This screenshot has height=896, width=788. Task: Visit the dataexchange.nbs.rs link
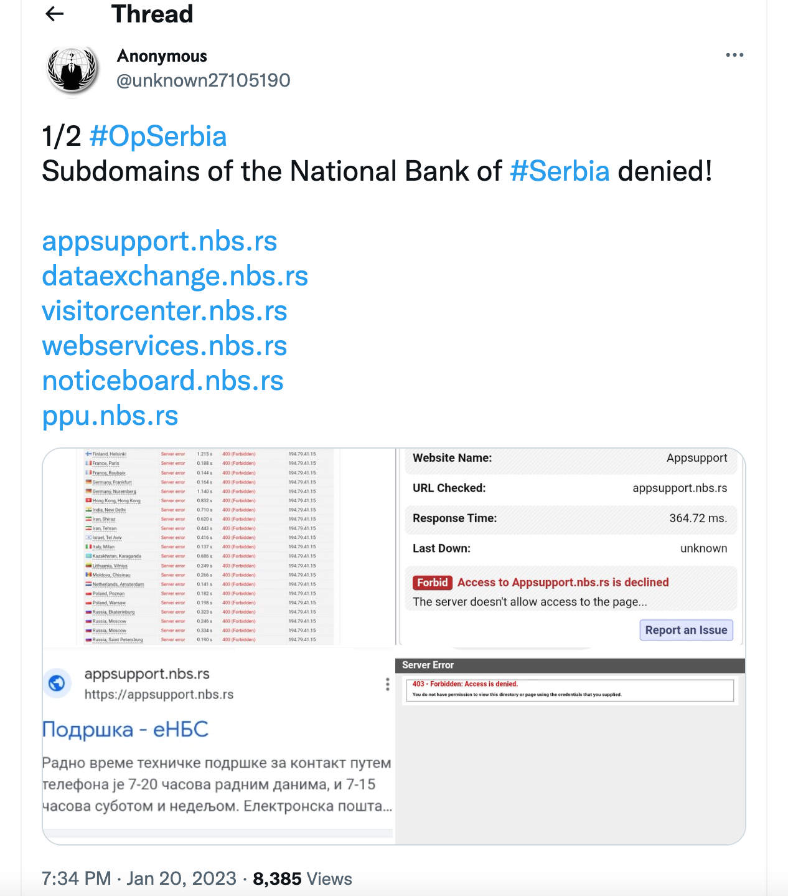(x=175, y=276)
